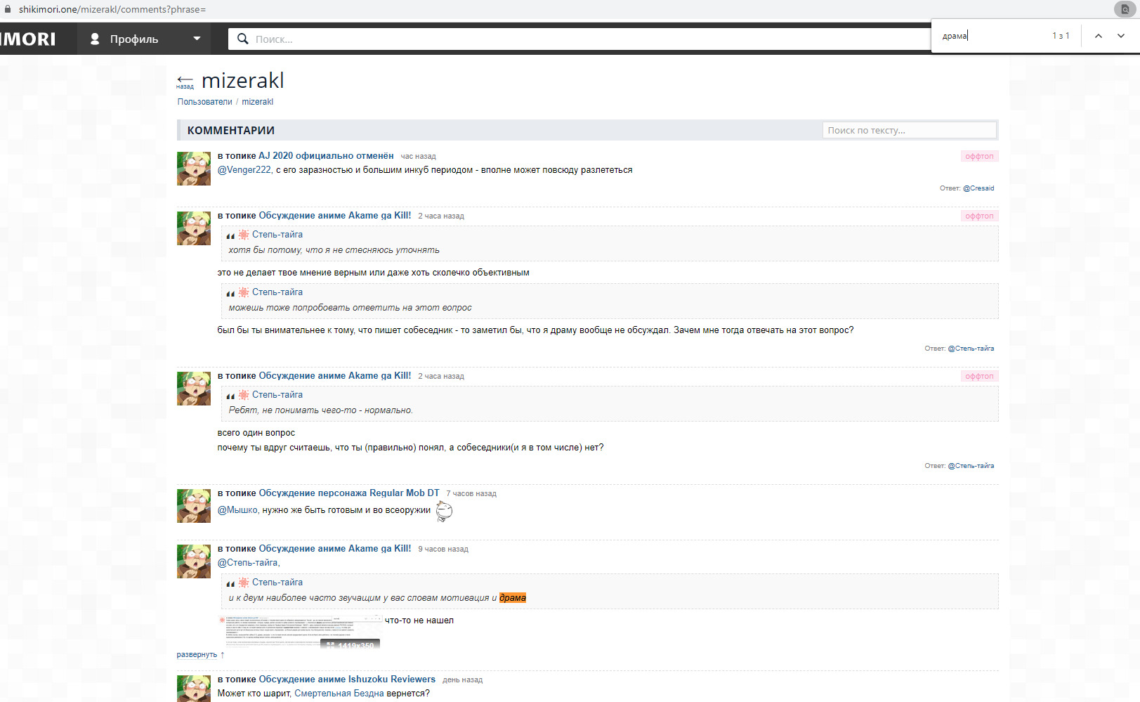1140x702 pixels.
Task: Open topic AJ 2020 официально отменён
Action: 326,156
